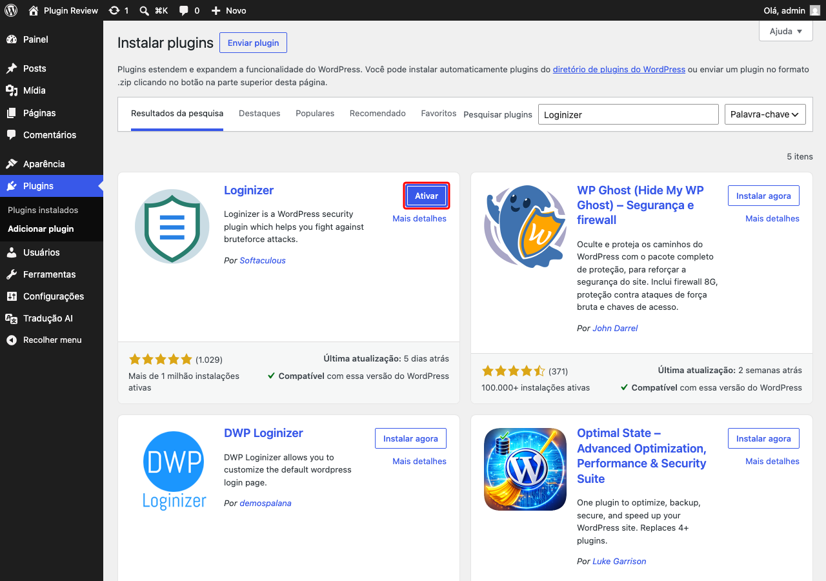Click the Loginizer five-star rating
Viewport: 826px width, 581px height.
[x=161, y=360]
